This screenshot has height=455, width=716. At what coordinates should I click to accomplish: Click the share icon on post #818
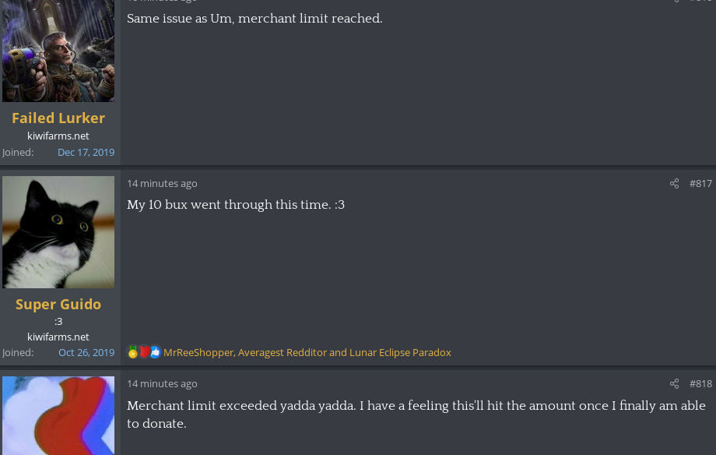point(674,384)
